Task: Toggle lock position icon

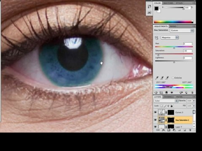Action: click(168, 106)
